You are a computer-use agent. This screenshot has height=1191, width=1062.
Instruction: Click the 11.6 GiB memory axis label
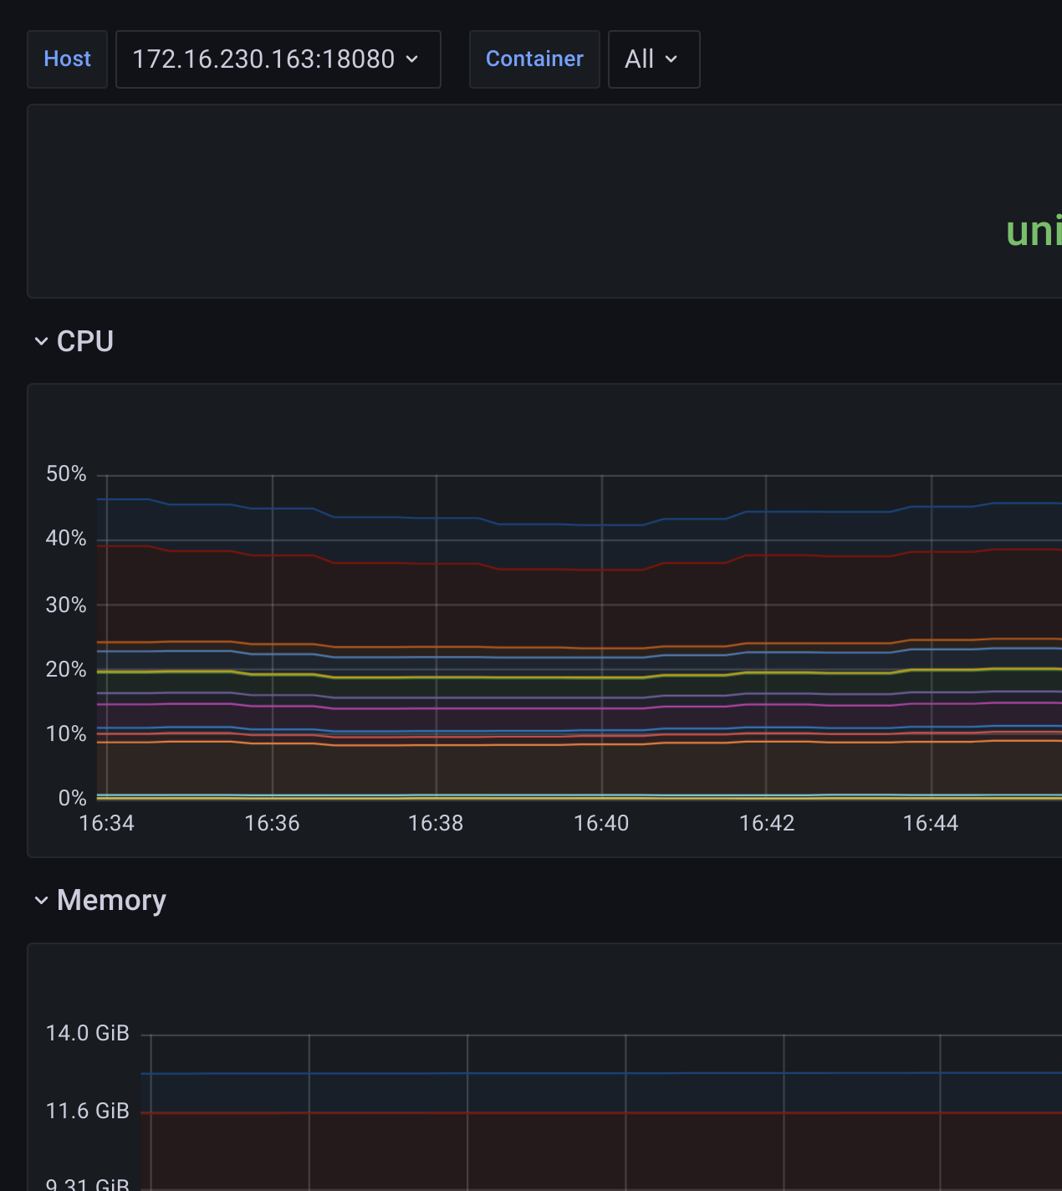coord(88,1111)
